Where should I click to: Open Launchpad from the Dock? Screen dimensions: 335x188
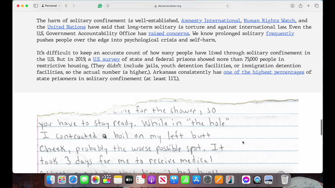(62, 180)
